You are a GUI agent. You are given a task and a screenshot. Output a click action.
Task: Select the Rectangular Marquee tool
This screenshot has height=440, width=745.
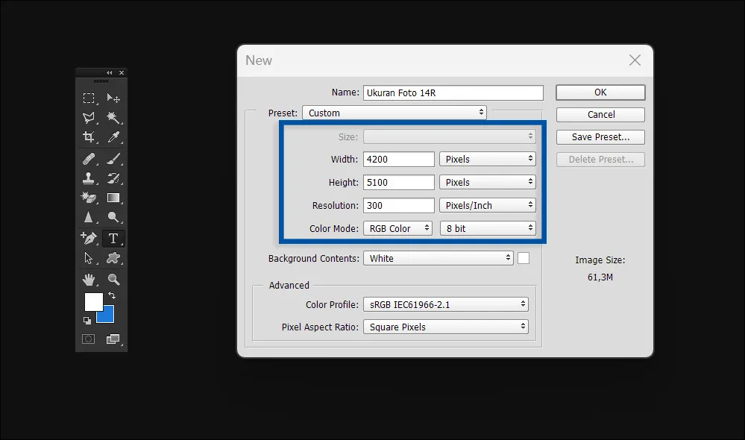pos(89,98)
